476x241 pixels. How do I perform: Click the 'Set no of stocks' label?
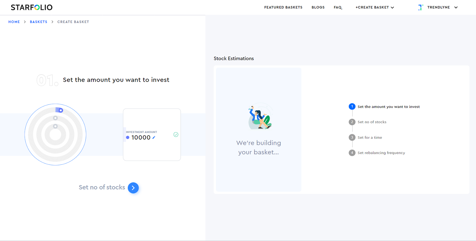(x=102, y=187)
